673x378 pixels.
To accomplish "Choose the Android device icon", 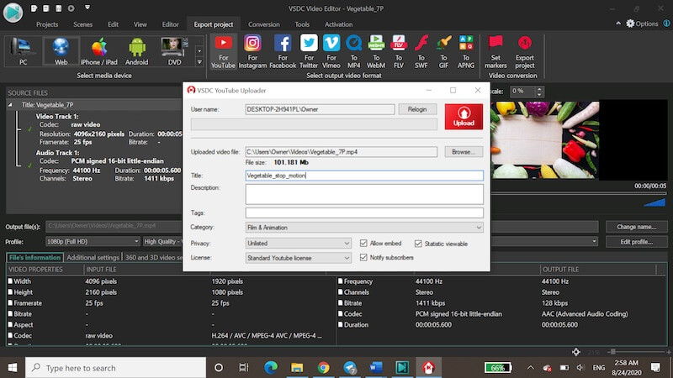I will click(136, 51).
